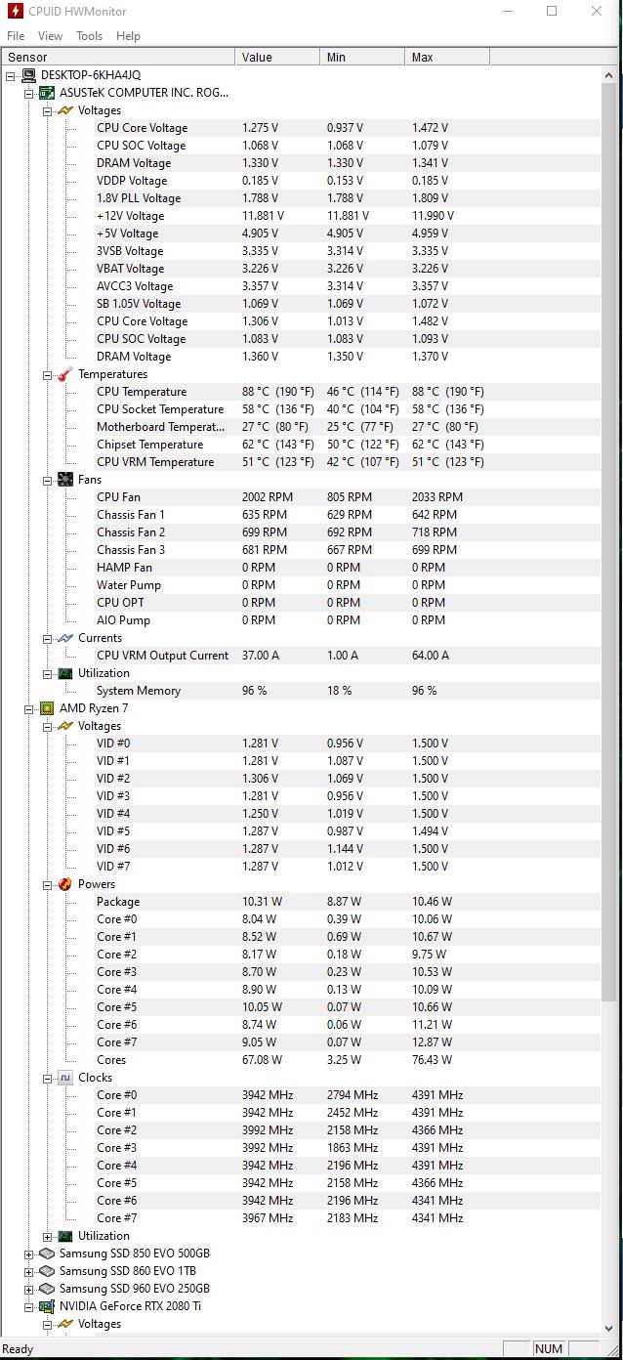Expand the Samsung SSD 860 EVO 1TB node
623x1360 pixels.
29,1271
